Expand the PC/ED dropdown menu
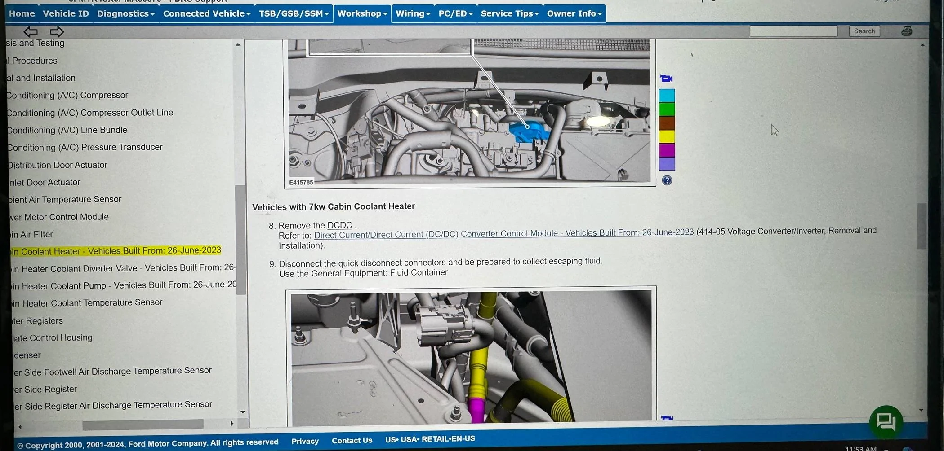 [x=456, y=13]
